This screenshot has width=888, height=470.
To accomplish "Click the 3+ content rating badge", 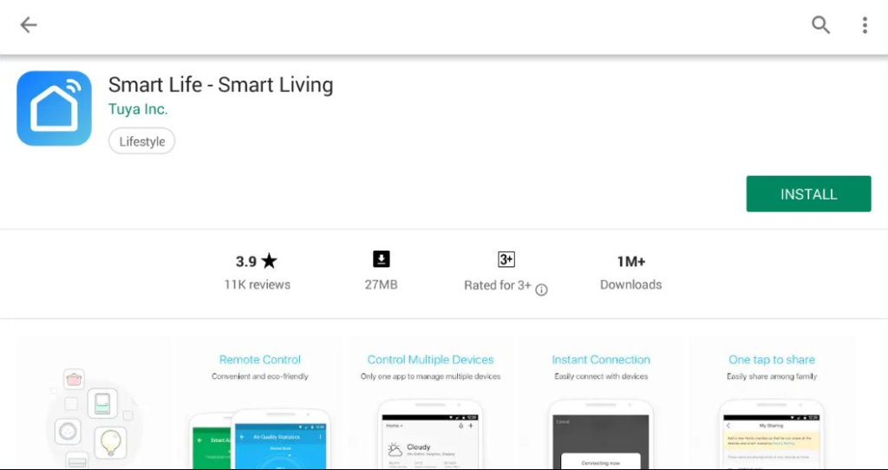I will coord(506,259).
